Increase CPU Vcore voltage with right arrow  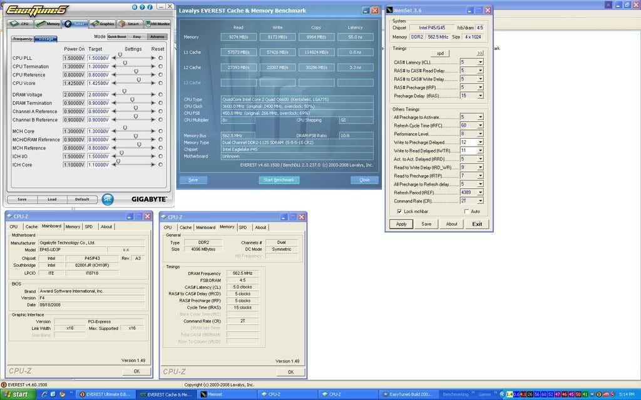153,83
